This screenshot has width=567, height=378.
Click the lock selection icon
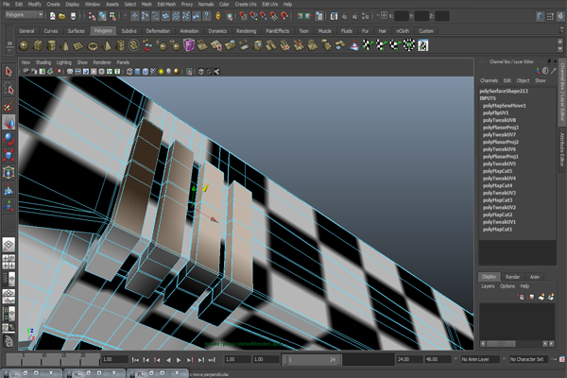tap(218, 16)
